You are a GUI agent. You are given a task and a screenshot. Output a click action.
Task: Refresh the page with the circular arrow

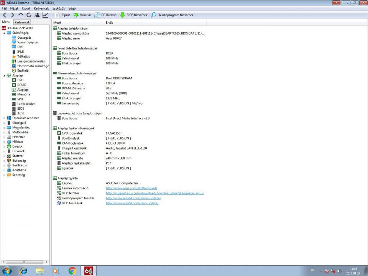[x=29, y=15]
